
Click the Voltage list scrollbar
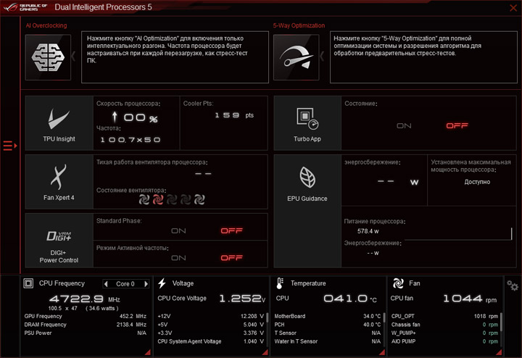[267, 317]
